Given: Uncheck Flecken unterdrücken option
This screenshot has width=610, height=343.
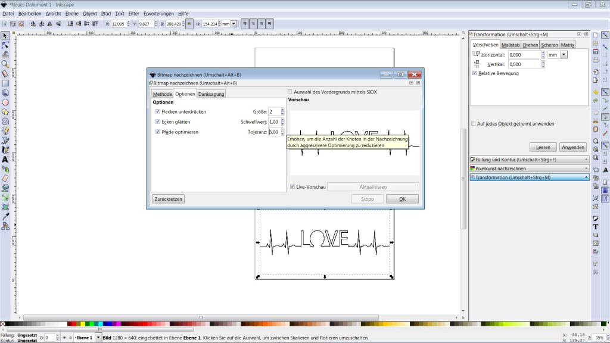Looking at the screenshot, I should pyautogui.click(x=157, y=111).
